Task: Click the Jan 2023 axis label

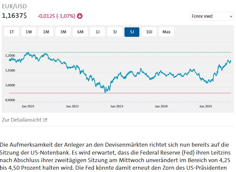Action: pyautogui.click(x=117, y=106)
